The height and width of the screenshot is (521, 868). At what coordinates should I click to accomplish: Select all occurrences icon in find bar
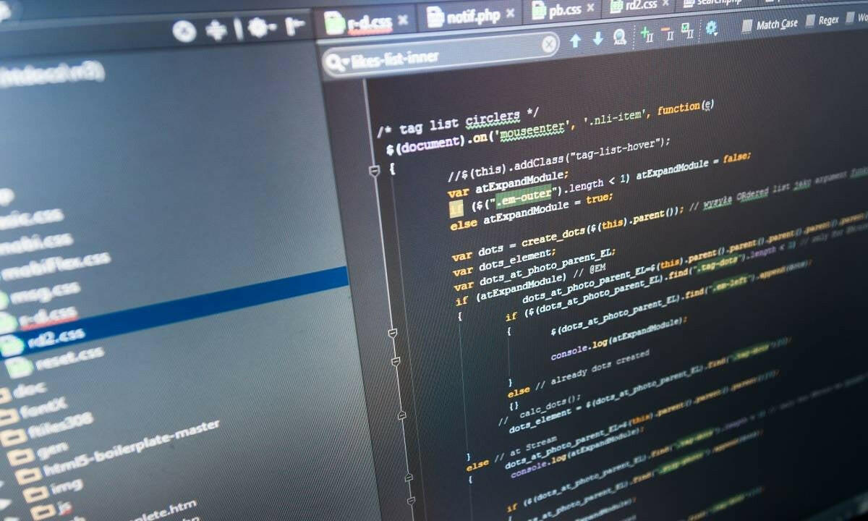[x=687, y=30]
